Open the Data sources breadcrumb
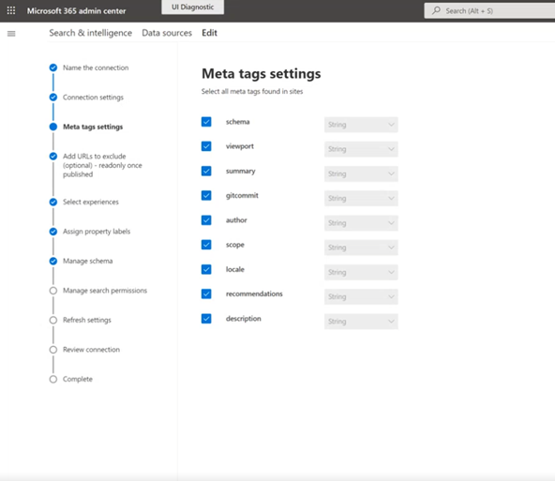Viewport: 555px width, 481px height. coord(167,33)
